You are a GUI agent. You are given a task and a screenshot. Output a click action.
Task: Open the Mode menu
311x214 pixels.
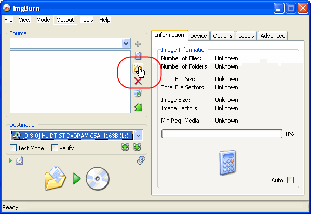pos(43,20)
